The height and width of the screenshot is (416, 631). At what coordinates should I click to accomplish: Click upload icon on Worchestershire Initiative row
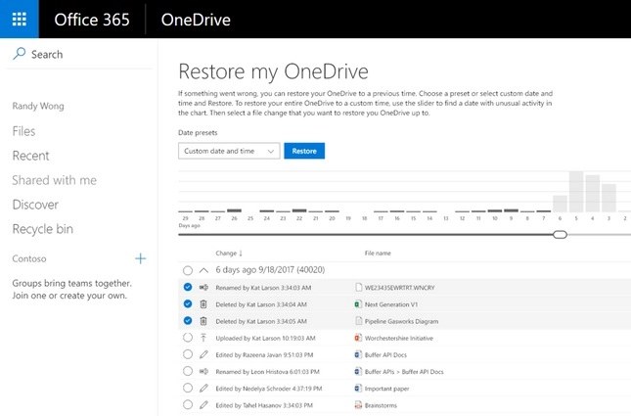point(203,338)
